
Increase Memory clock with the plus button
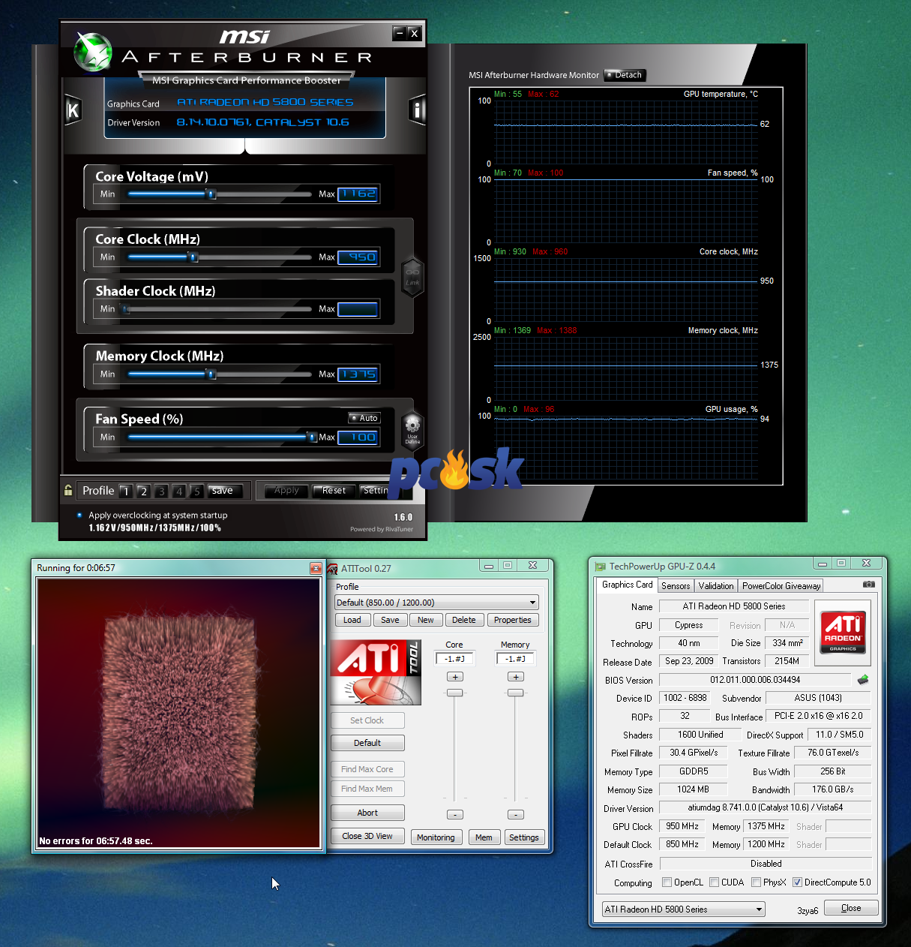[515, 677]
